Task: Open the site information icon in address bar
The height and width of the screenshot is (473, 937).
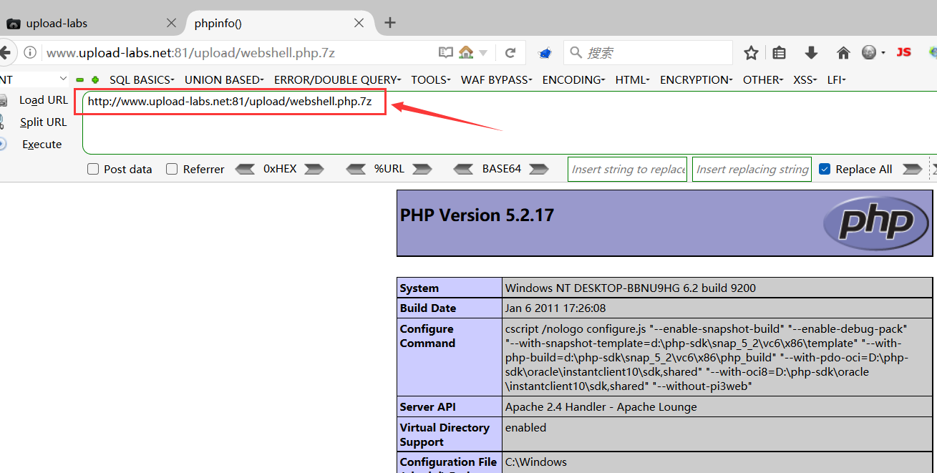Action: point(30,52)
